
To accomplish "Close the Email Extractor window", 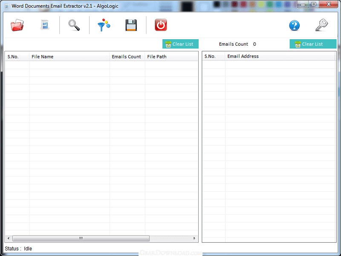I will (x=329, y=4).
